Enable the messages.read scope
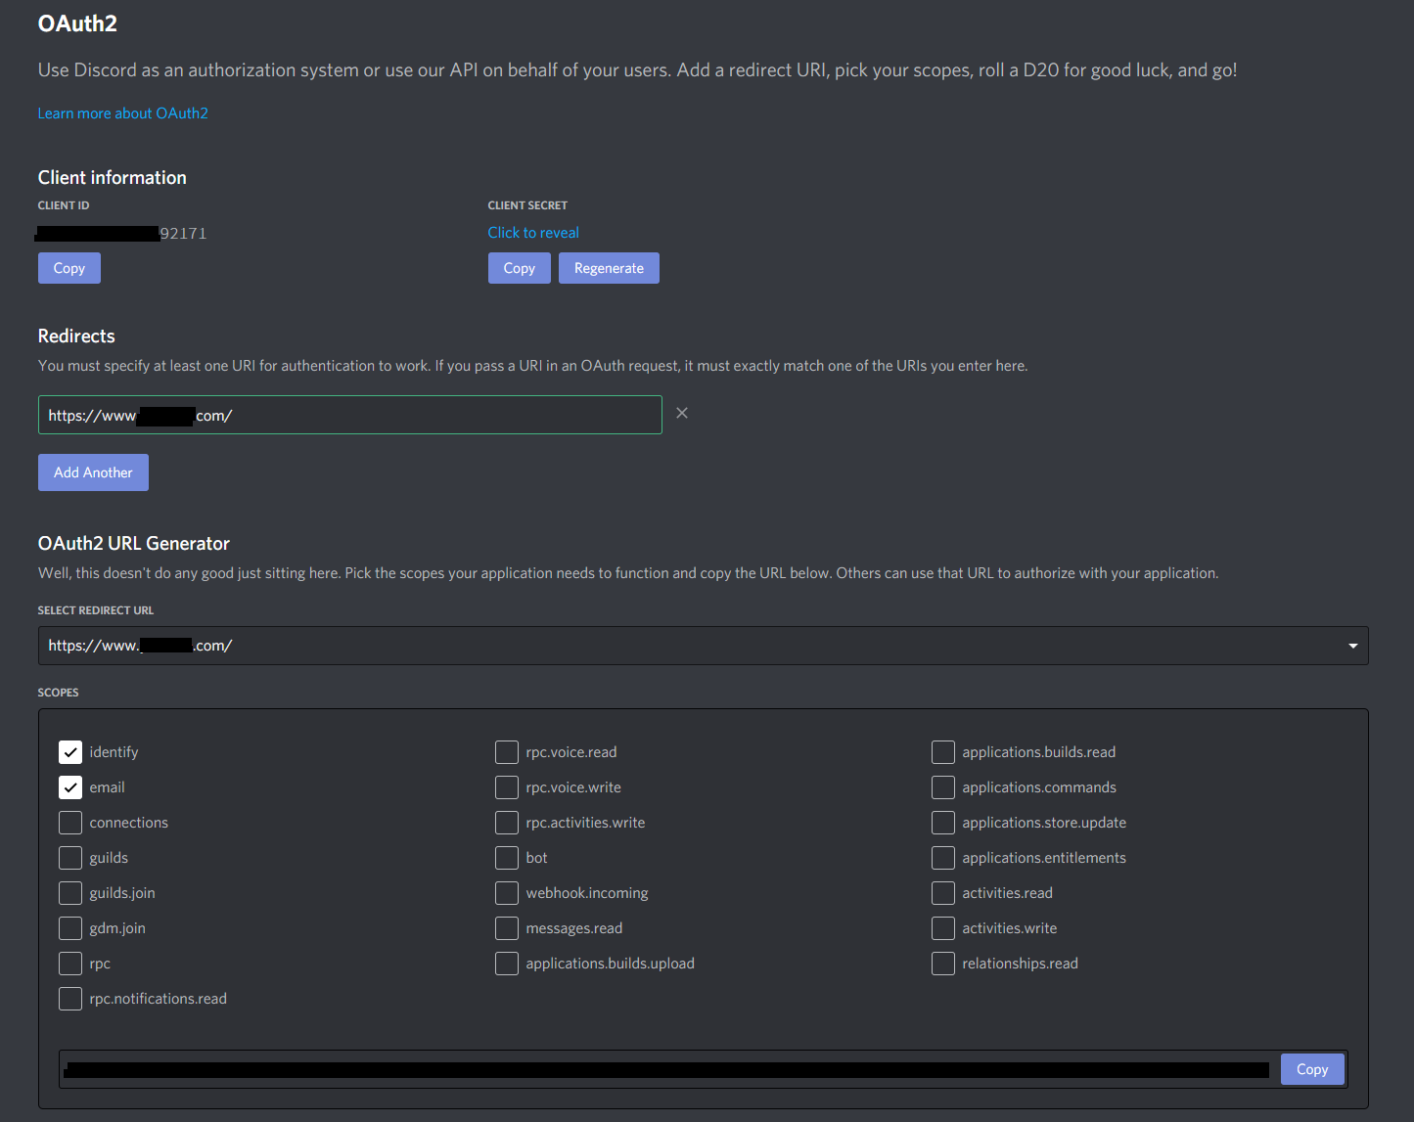The image size is (1414, 1122). [x=506, y=927]
